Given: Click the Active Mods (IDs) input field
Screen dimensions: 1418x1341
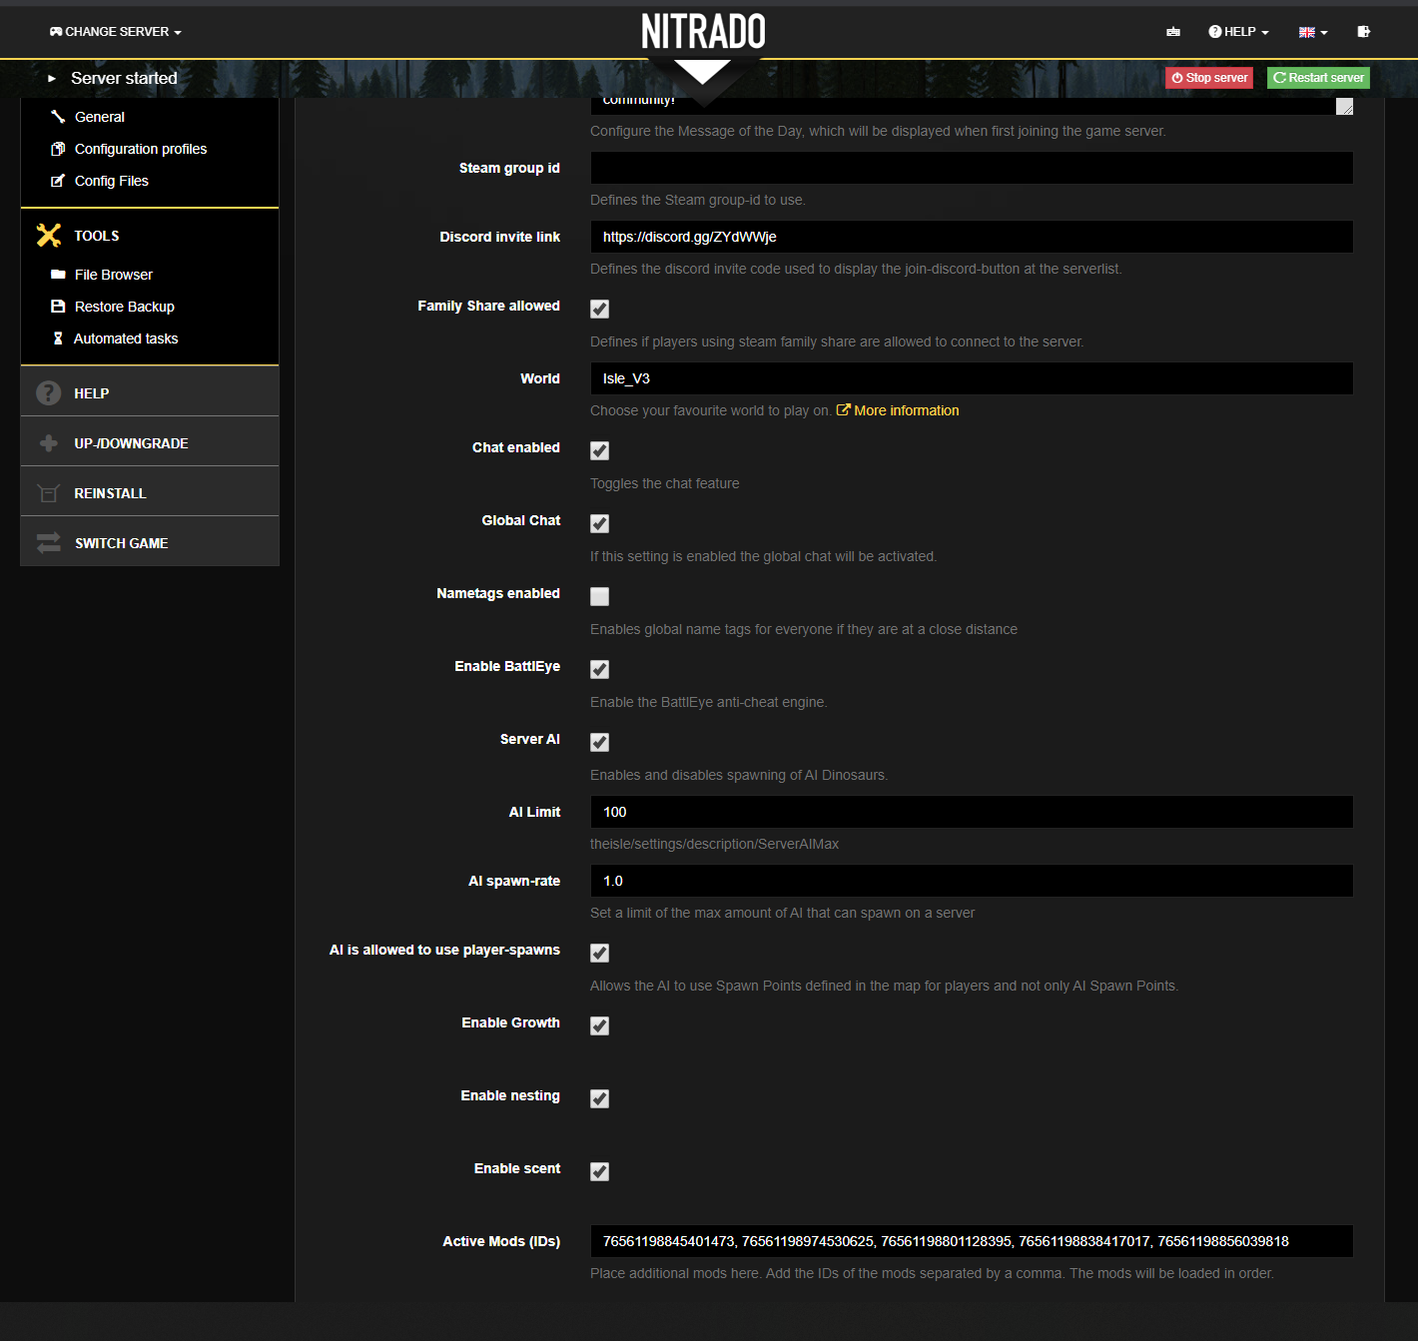Looking at the screenshot, I should coord(972,1241).
